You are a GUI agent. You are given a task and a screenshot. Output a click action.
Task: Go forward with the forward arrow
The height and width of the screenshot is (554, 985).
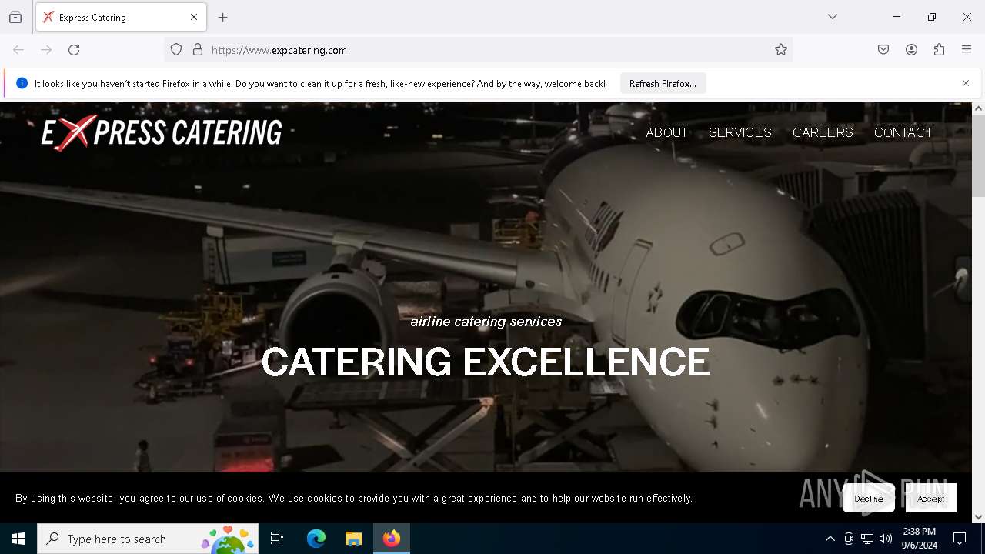tap(46, 50)
